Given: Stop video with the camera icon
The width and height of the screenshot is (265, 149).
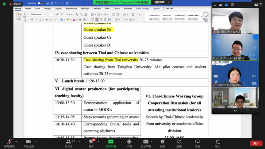Looking at the screenshot, I should coord(29,142).
